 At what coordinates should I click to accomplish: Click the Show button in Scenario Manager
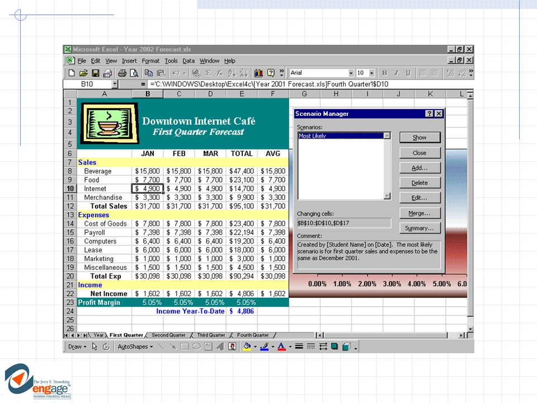coord(420,138)
